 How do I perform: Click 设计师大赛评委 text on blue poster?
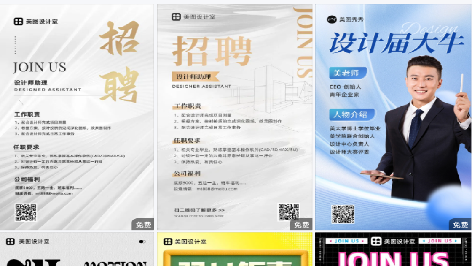pos(349,152)
